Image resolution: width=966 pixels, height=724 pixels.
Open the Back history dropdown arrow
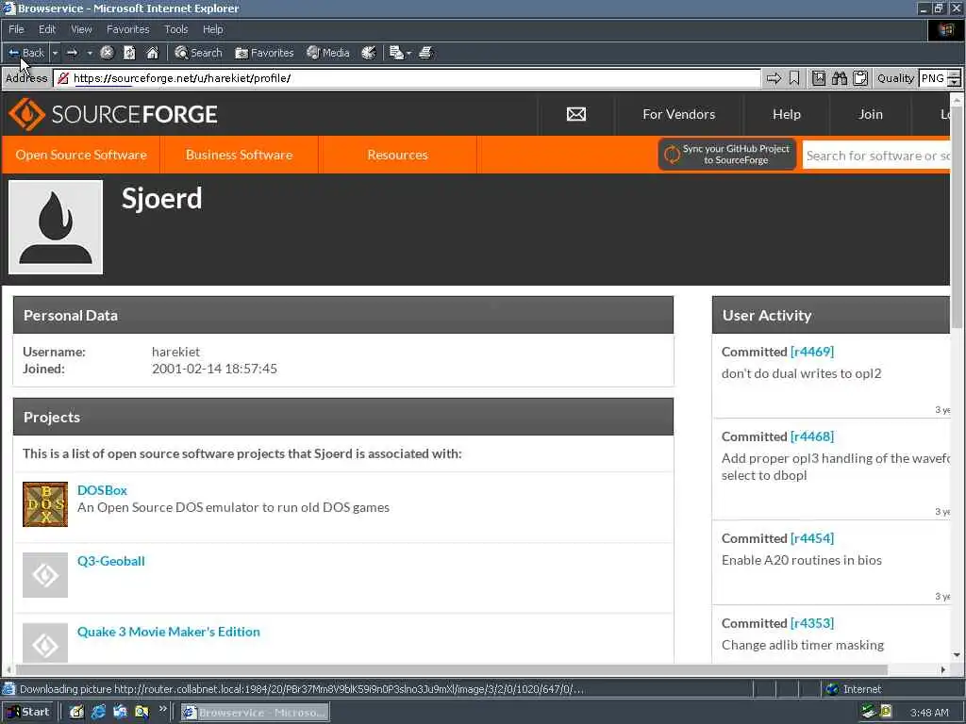[x=55, y=53]
